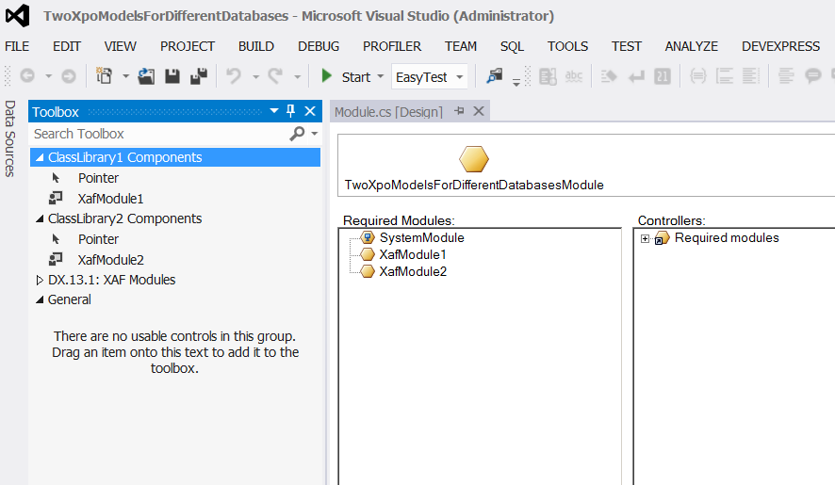
Task: Click the New Project toolbar icon
Action: 104,76
